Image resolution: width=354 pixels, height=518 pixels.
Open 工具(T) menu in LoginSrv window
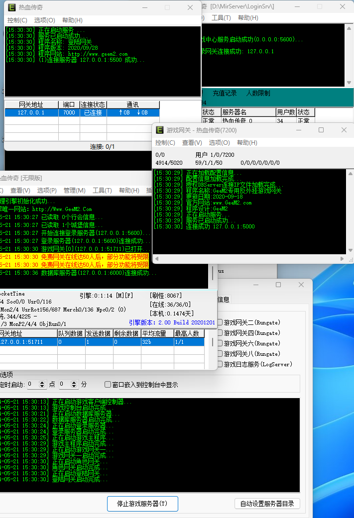pos(221,18)
